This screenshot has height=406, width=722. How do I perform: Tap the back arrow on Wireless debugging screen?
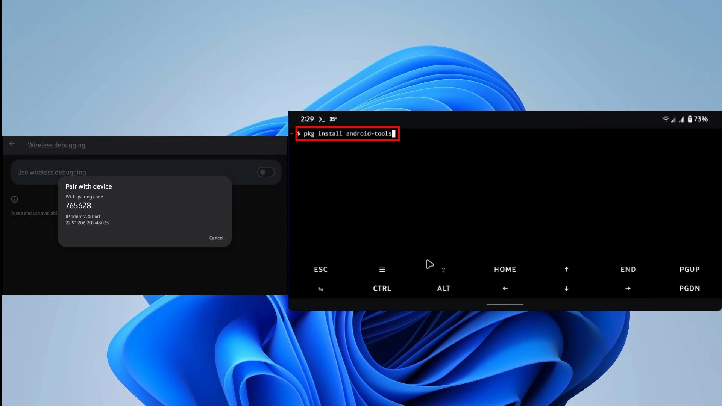pyautogui.click(x=12, y=144)
